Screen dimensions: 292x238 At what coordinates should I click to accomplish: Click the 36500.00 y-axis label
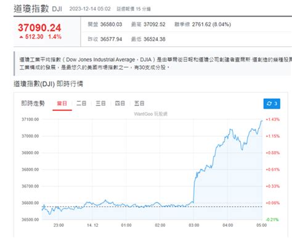click(30, 220)
